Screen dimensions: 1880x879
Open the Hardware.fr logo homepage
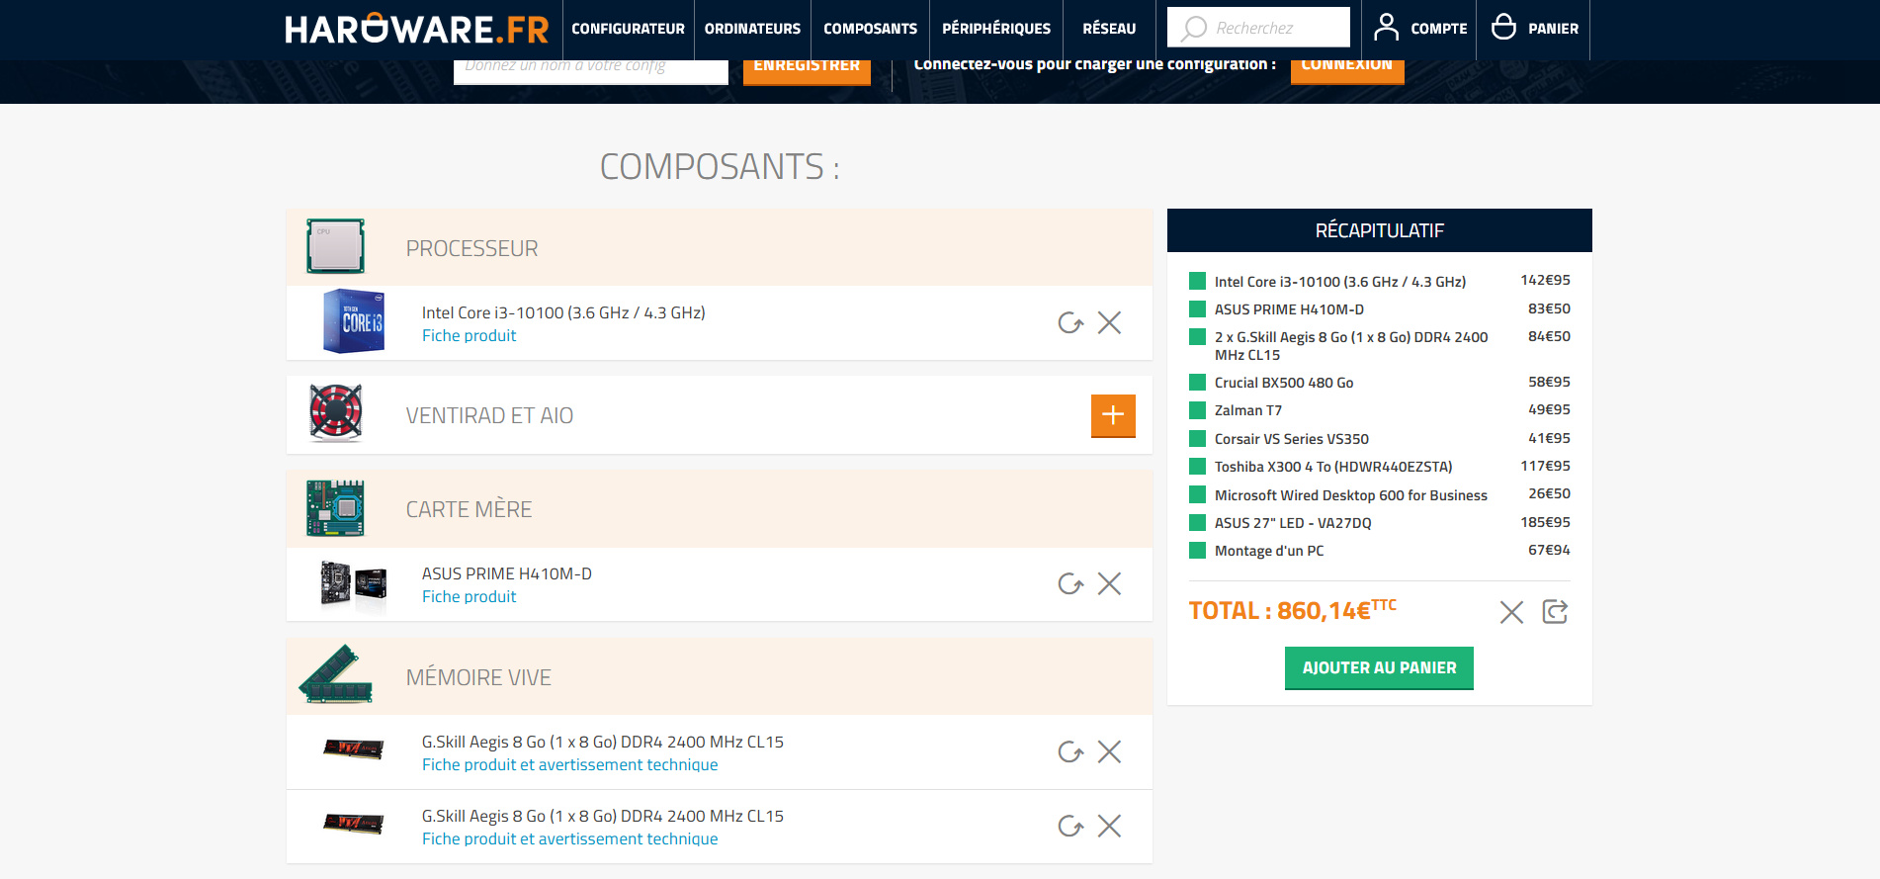(416, 29)
